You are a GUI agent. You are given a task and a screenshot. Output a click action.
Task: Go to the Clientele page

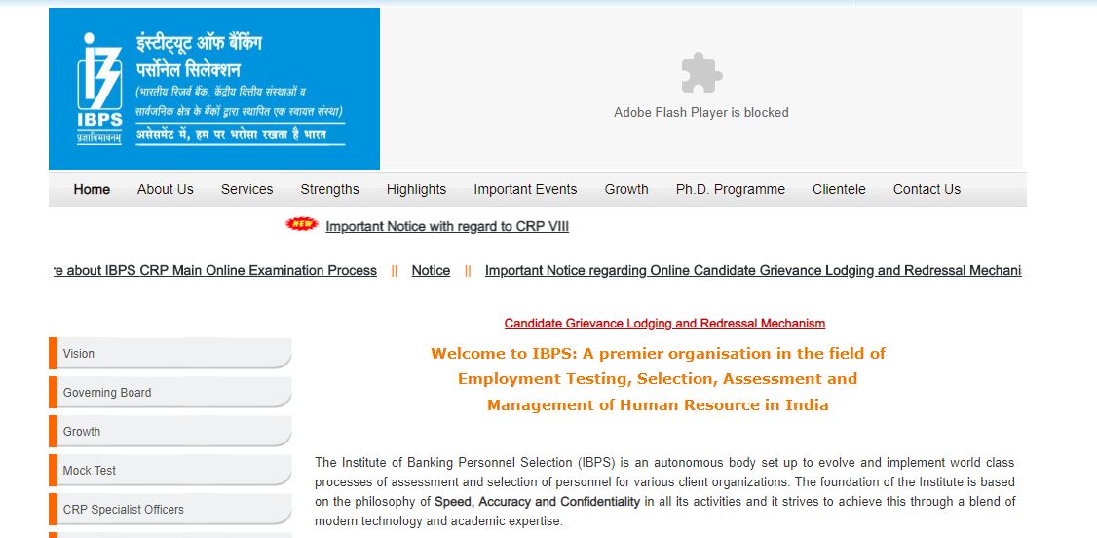pos(839,190)
